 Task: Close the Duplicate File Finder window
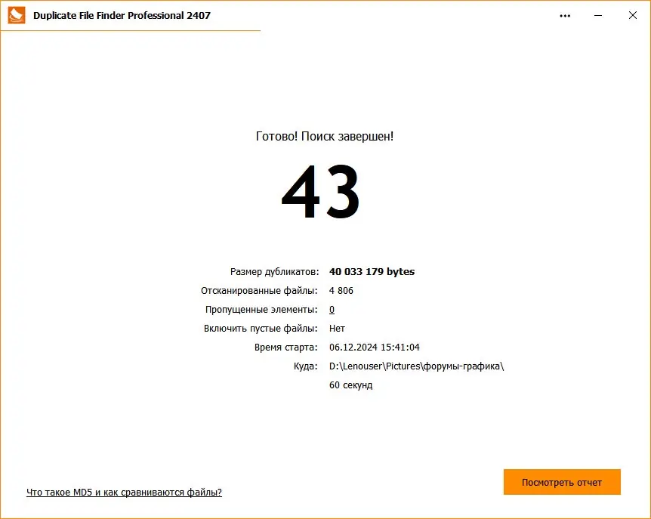pos(632,15)
